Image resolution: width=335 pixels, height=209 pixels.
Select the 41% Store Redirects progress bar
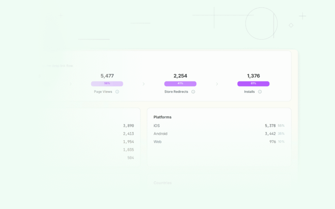tap(180, 84)
